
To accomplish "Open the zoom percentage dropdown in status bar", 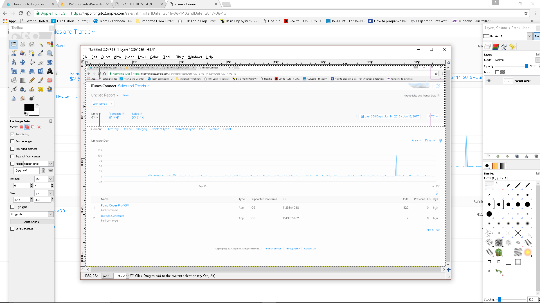I will [x=127, y=276].
